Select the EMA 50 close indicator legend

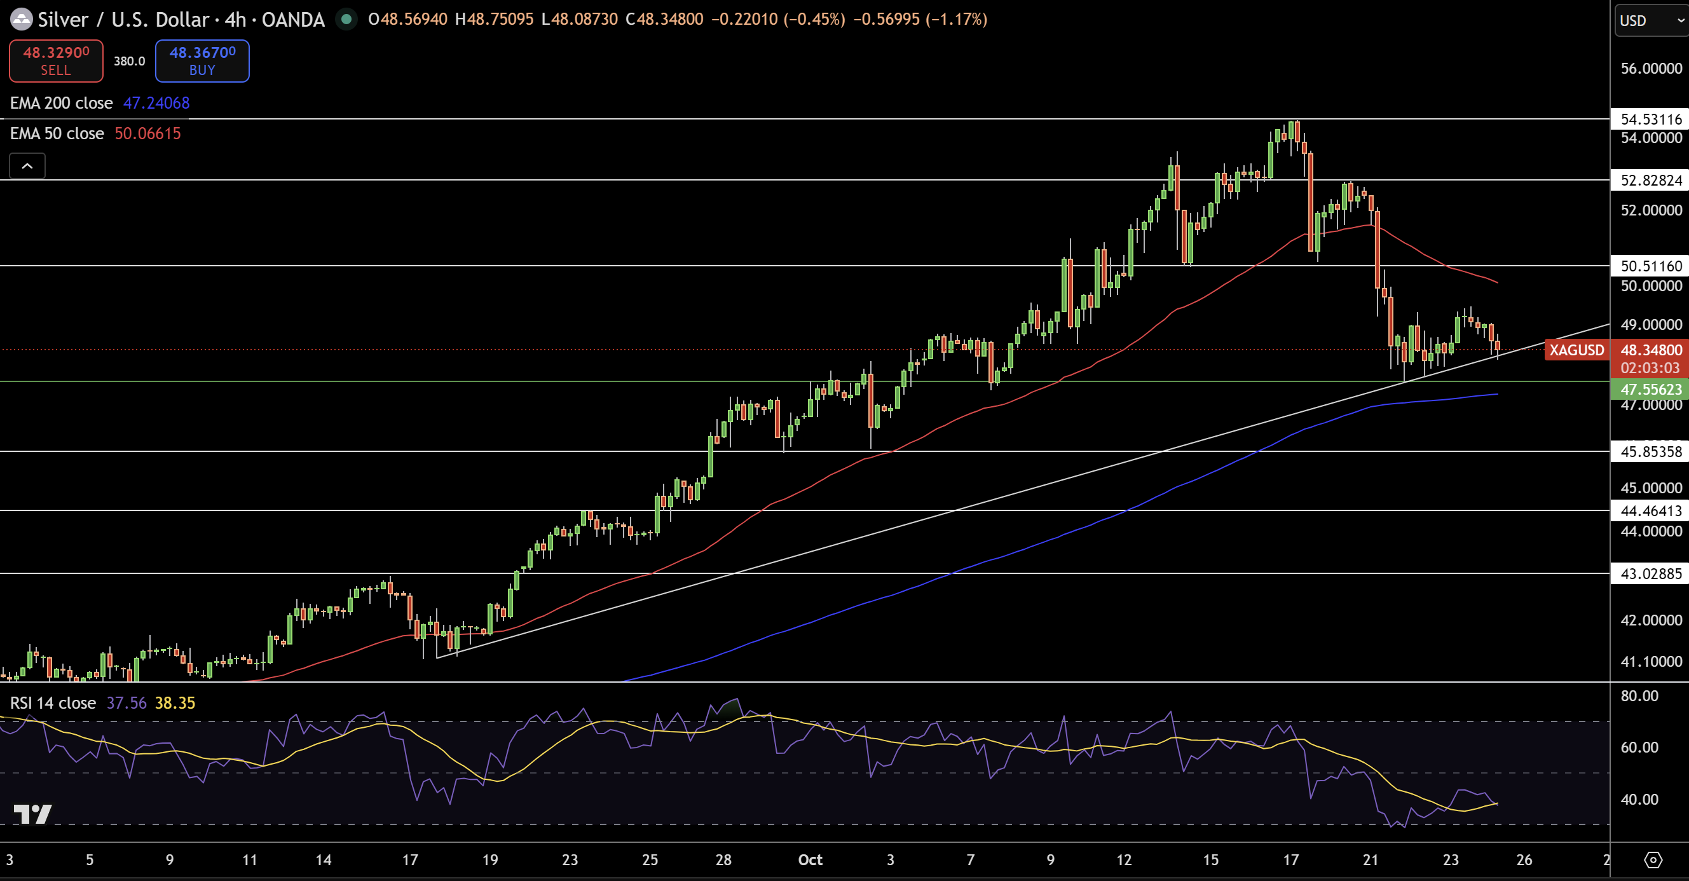[x=57, y=133]
